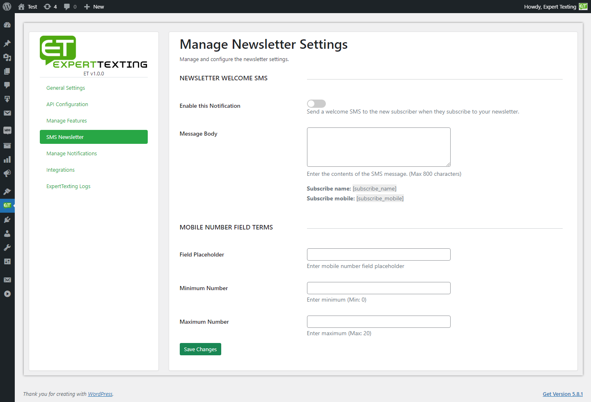Screen dimensions: 591x402
Task: Open Analytics bar chart icon
Action: tap(7, 159)
